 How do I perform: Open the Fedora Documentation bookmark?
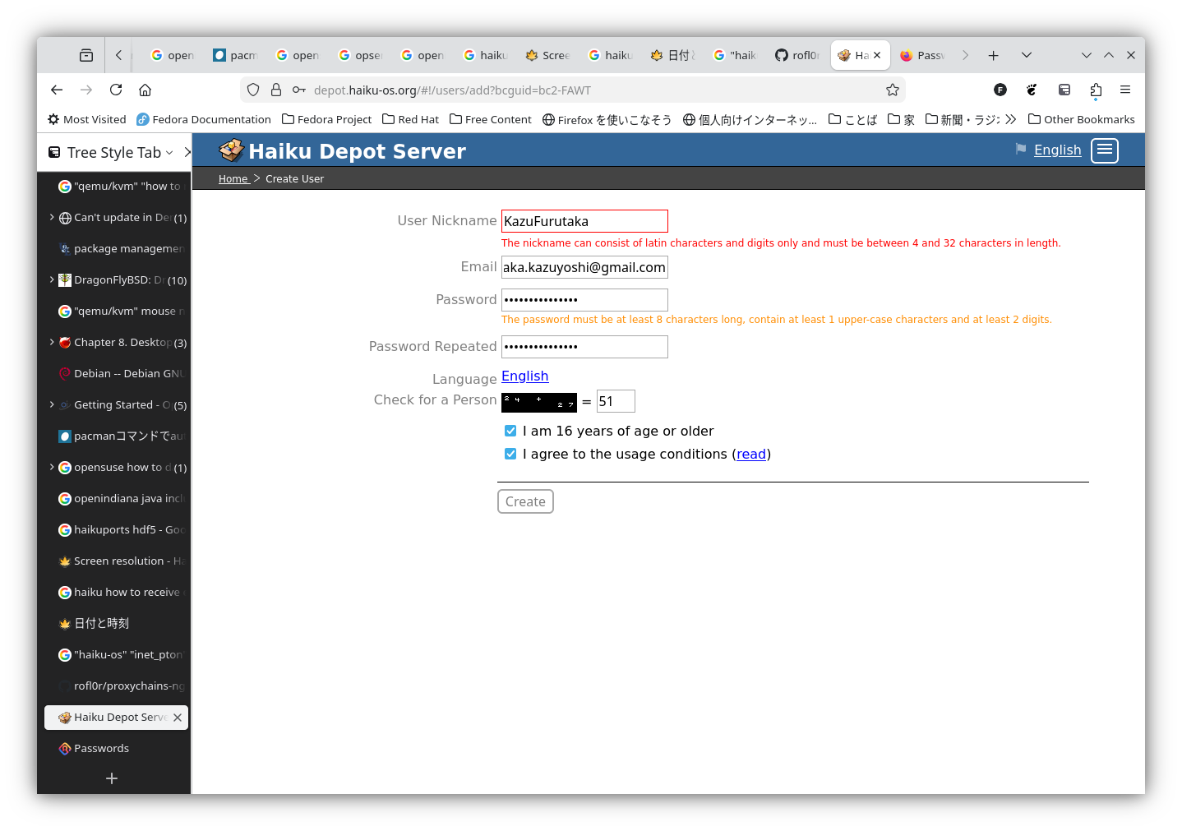click(204, 119)
